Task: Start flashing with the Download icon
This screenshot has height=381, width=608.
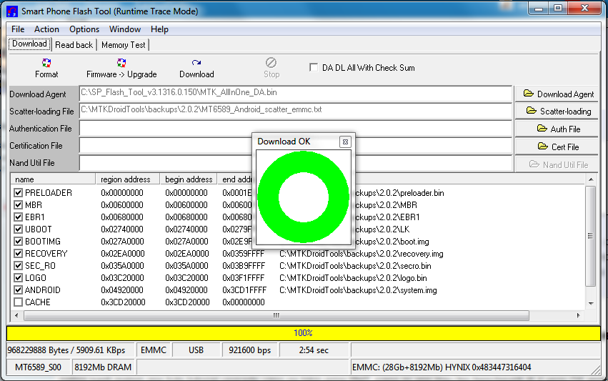Action: [x=196, y=63]
